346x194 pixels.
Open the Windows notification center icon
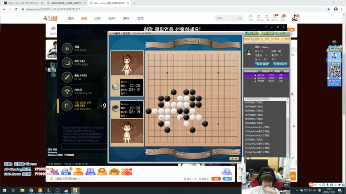(340, 191)
